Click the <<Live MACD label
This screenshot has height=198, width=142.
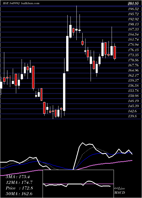120,191
